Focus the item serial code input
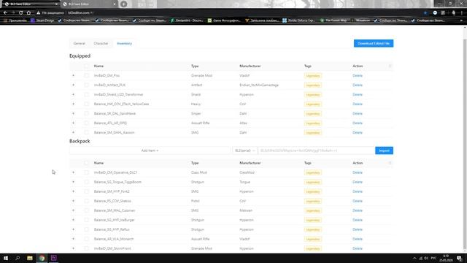467x263 pixels. (x=316, y=150)
